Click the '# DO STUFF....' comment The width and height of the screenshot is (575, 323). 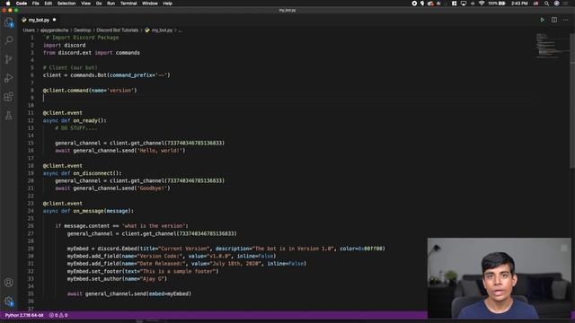click(76, 128)
